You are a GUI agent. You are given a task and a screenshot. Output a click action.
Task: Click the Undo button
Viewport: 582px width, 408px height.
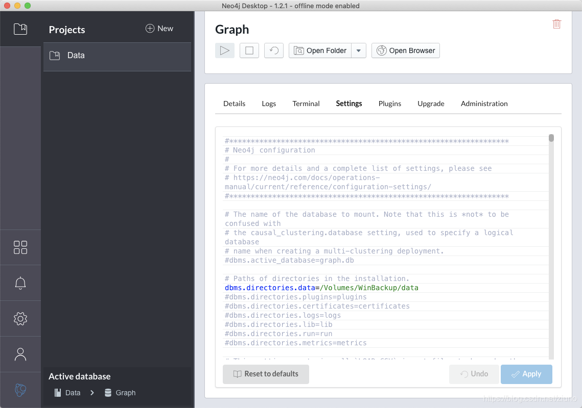click(x=474, y=374)
